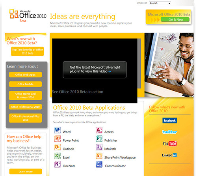Click 'What's new with Office 2010 Beta?' heading
197x176 pixels.
click(x=22, y=41)
